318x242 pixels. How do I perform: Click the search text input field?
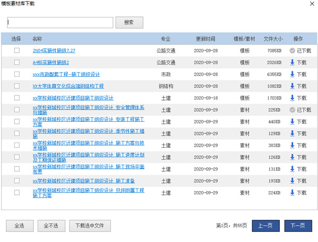point(60,22)
